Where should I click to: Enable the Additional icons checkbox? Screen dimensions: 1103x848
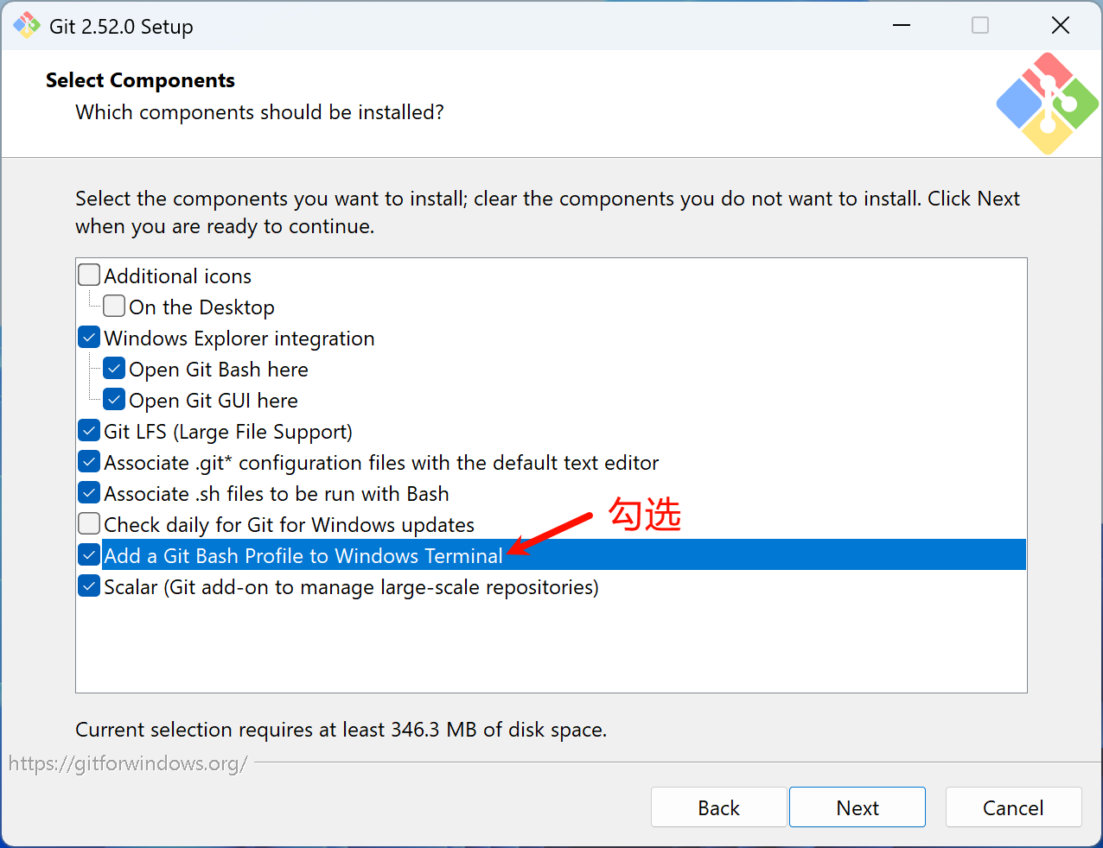click(89, 275)
